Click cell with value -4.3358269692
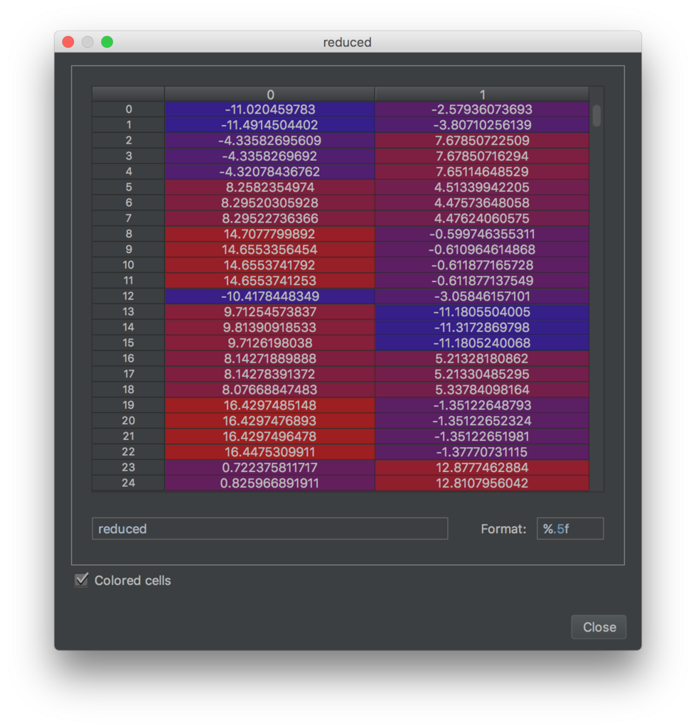 point(269,156)
